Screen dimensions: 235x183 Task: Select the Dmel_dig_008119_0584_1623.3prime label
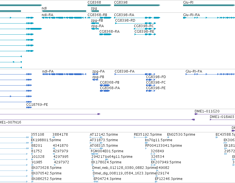pyautogui.click(x=125, y=173)
